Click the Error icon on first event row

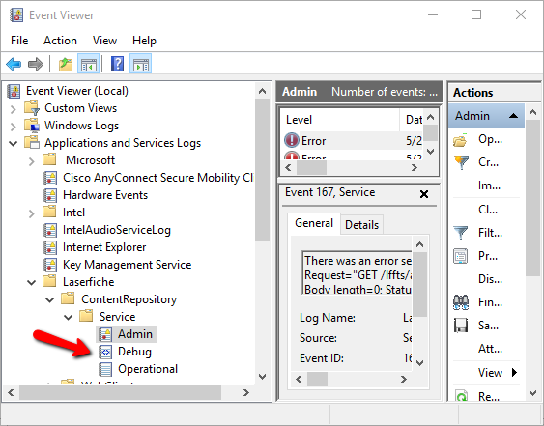[x=292, y=140]
